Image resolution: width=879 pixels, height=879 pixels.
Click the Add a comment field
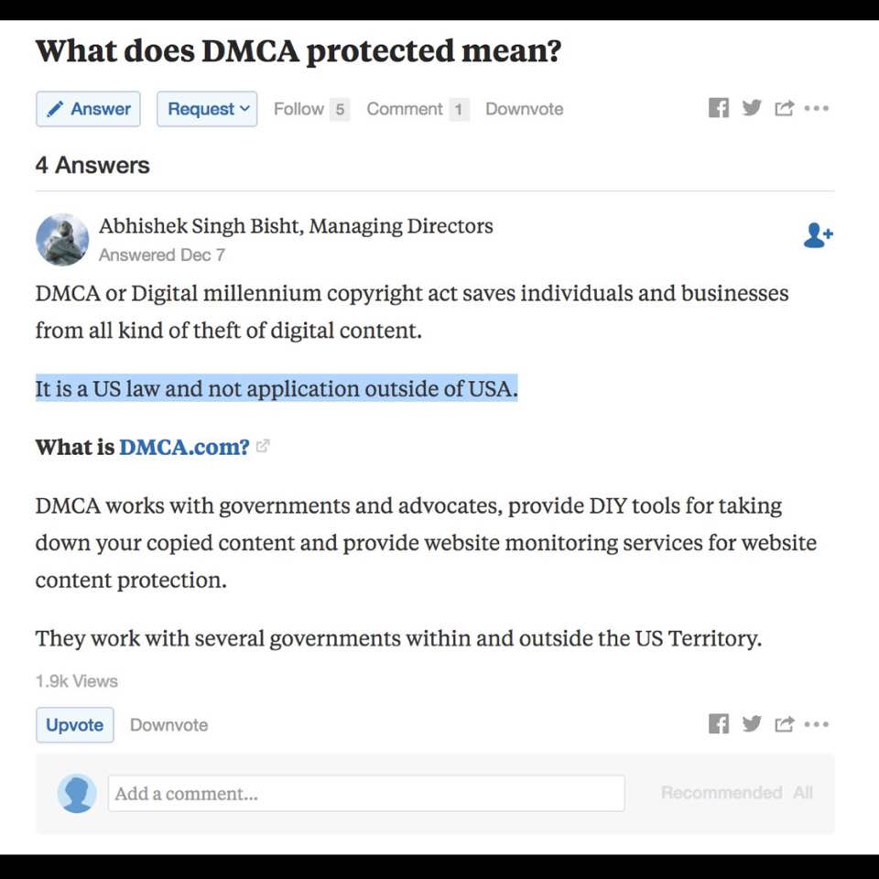point(366,793)
